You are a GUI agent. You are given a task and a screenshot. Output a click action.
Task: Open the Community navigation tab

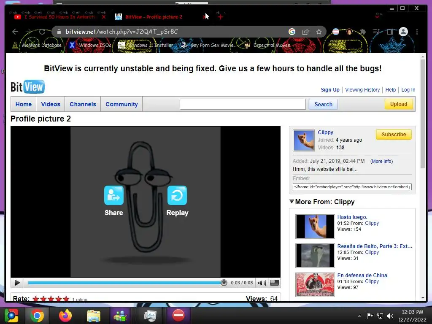coord(121,104)
